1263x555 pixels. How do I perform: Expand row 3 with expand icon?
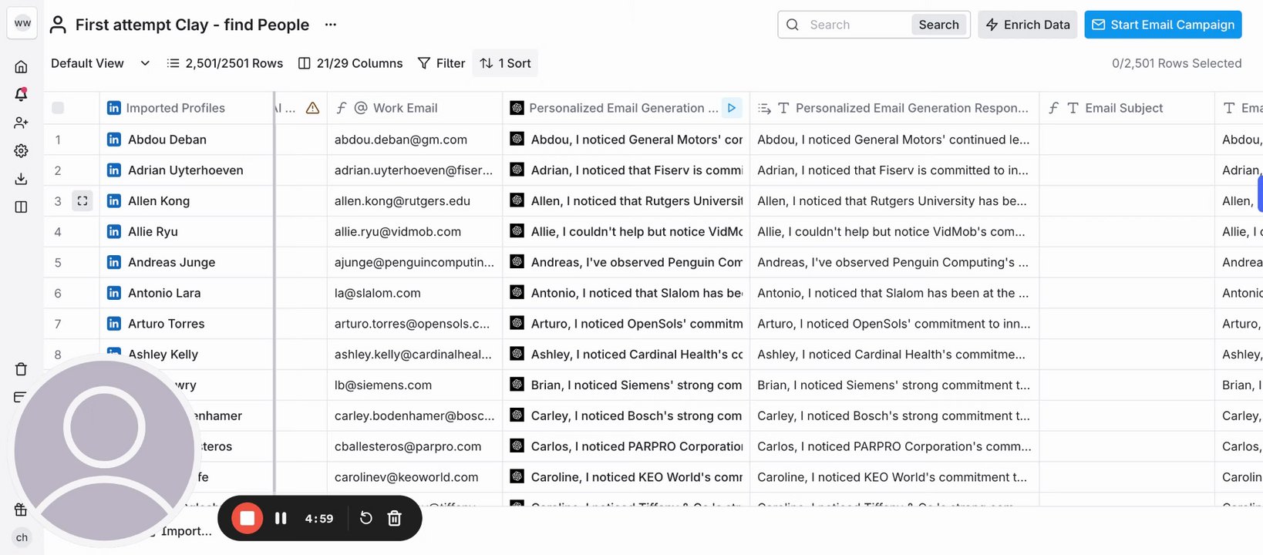(83, 201)
